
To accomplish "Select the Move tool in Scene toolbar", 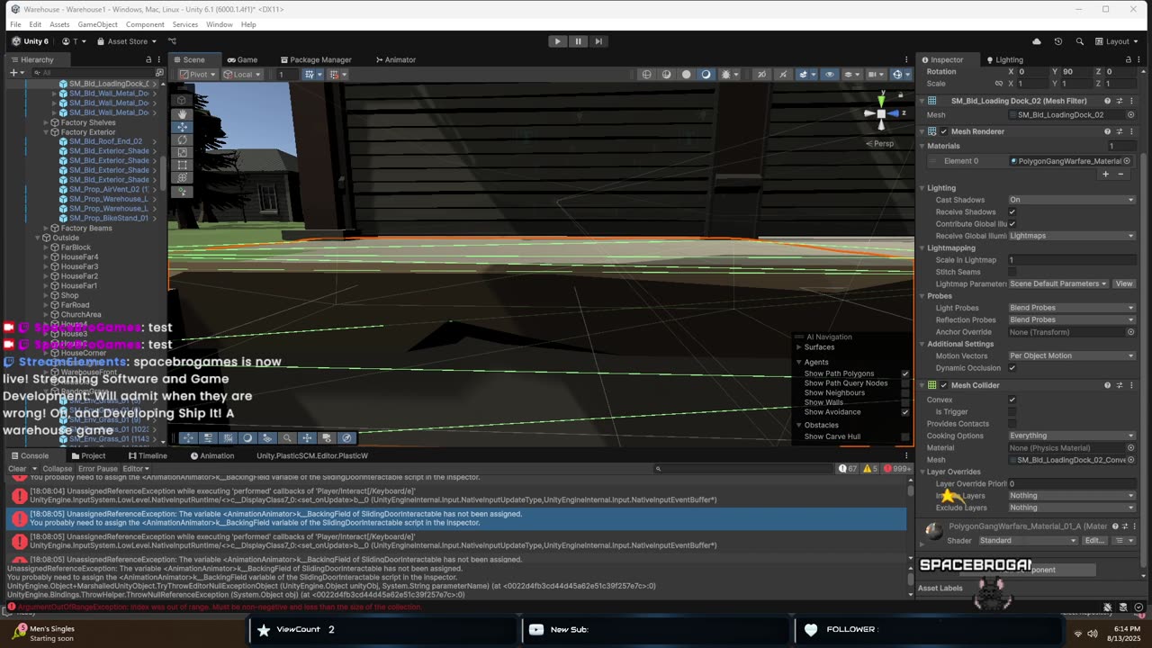I will point(182,127).
